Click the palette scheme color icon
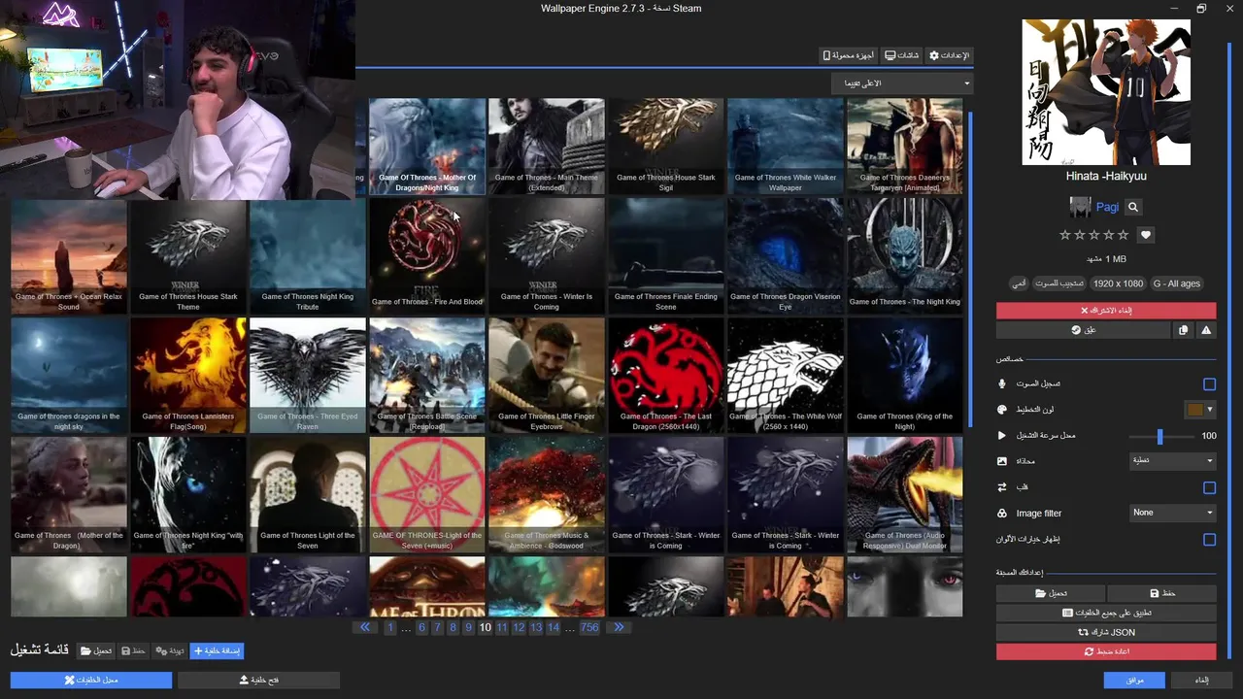The height and width of the screenshot is (699, 1243). point(1002,410)
